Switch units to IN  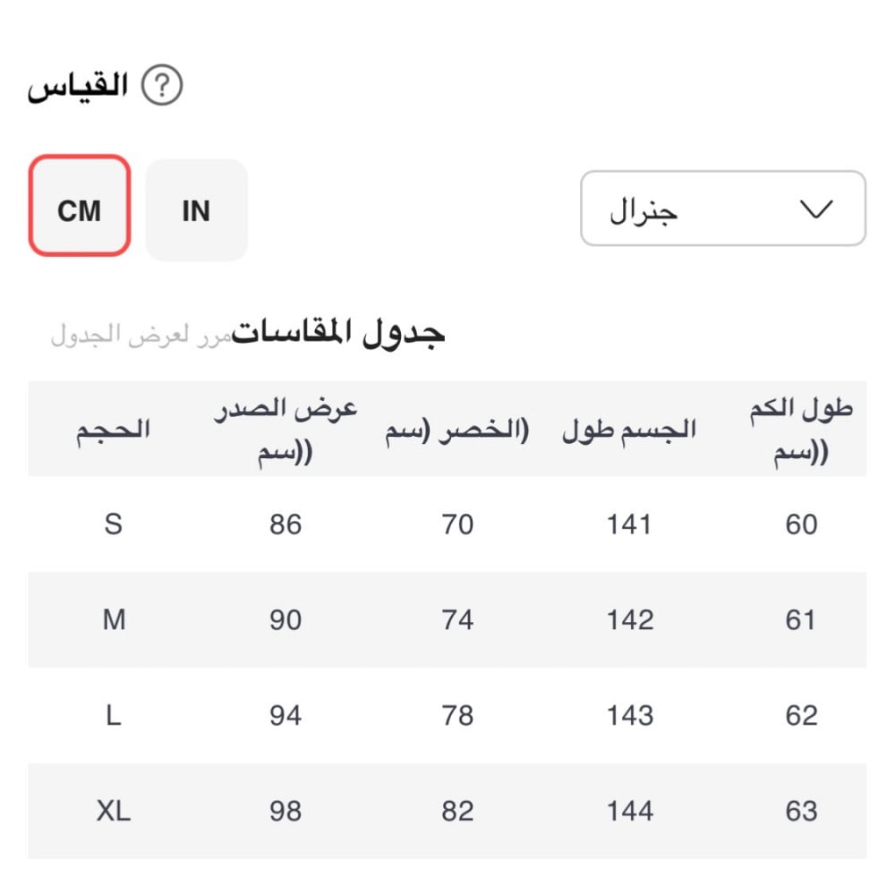196,210
